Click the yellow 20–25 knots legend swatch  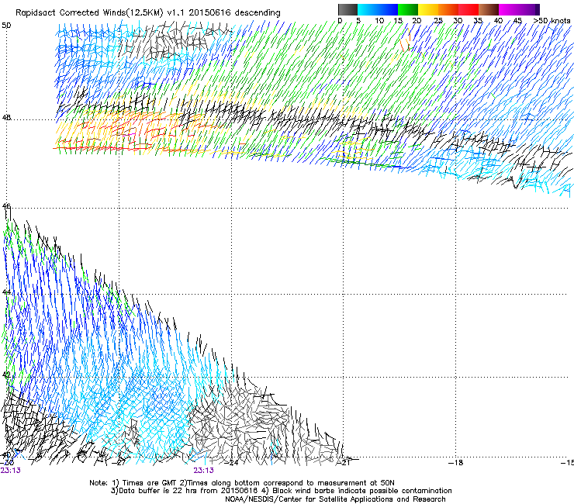click(428, 9)
